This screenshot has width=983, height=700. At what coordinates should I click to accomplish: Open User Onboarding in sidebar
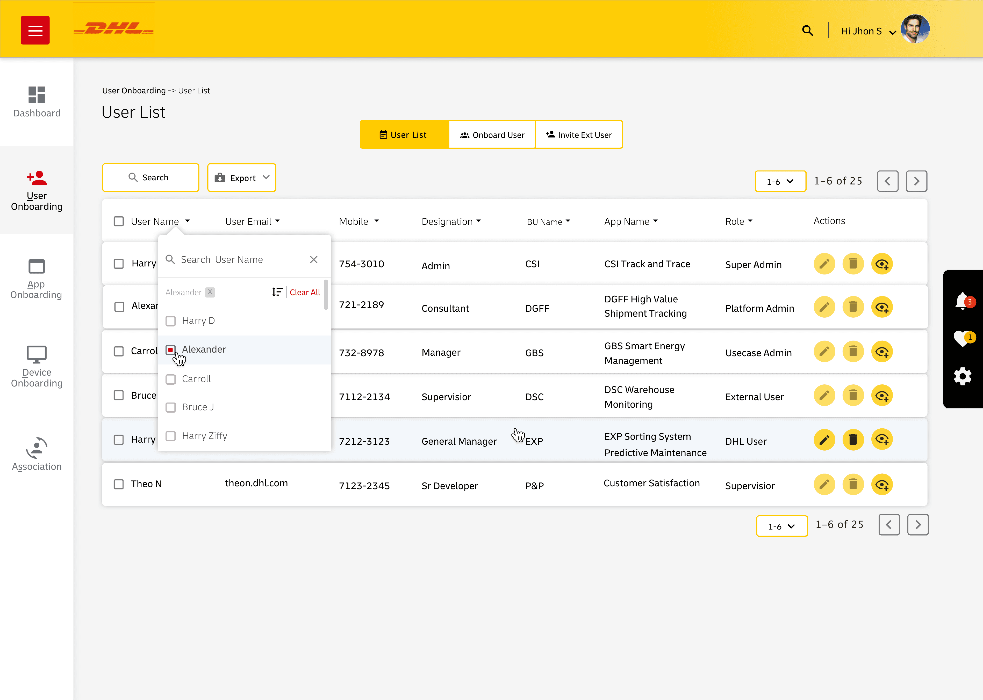coord(37,190)
